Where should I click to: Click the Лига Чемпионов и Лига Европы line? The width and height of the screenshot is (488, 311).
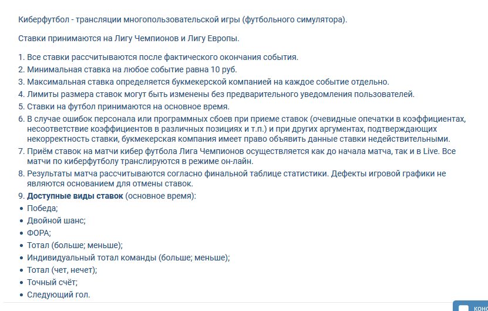pyautogui.click(x=129, y=39)
